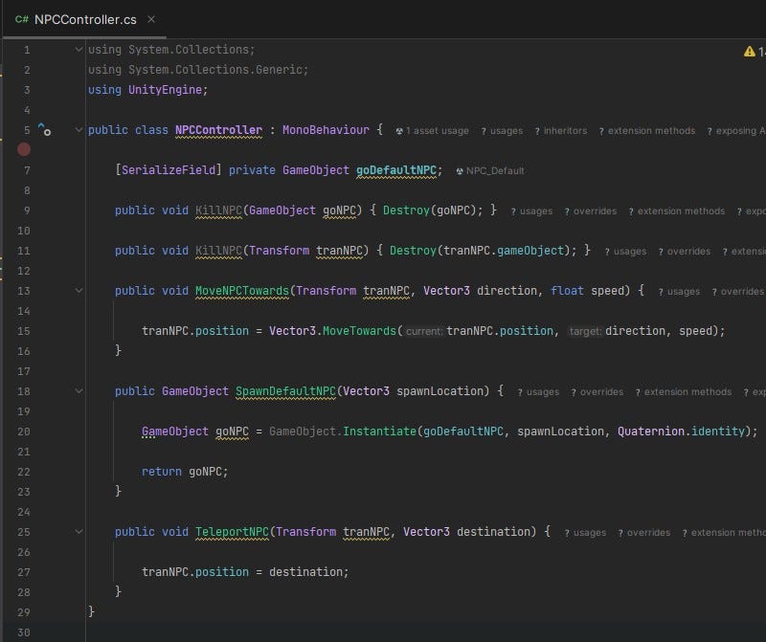The image size is (766, 642).
Task: Click 'destination' on line 27
Action: (305, 572)
